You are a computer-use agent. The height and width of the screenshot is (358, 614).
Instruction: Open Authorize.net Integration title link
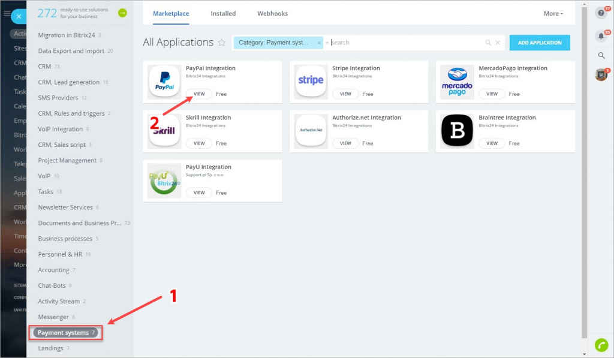pos(366,118)
